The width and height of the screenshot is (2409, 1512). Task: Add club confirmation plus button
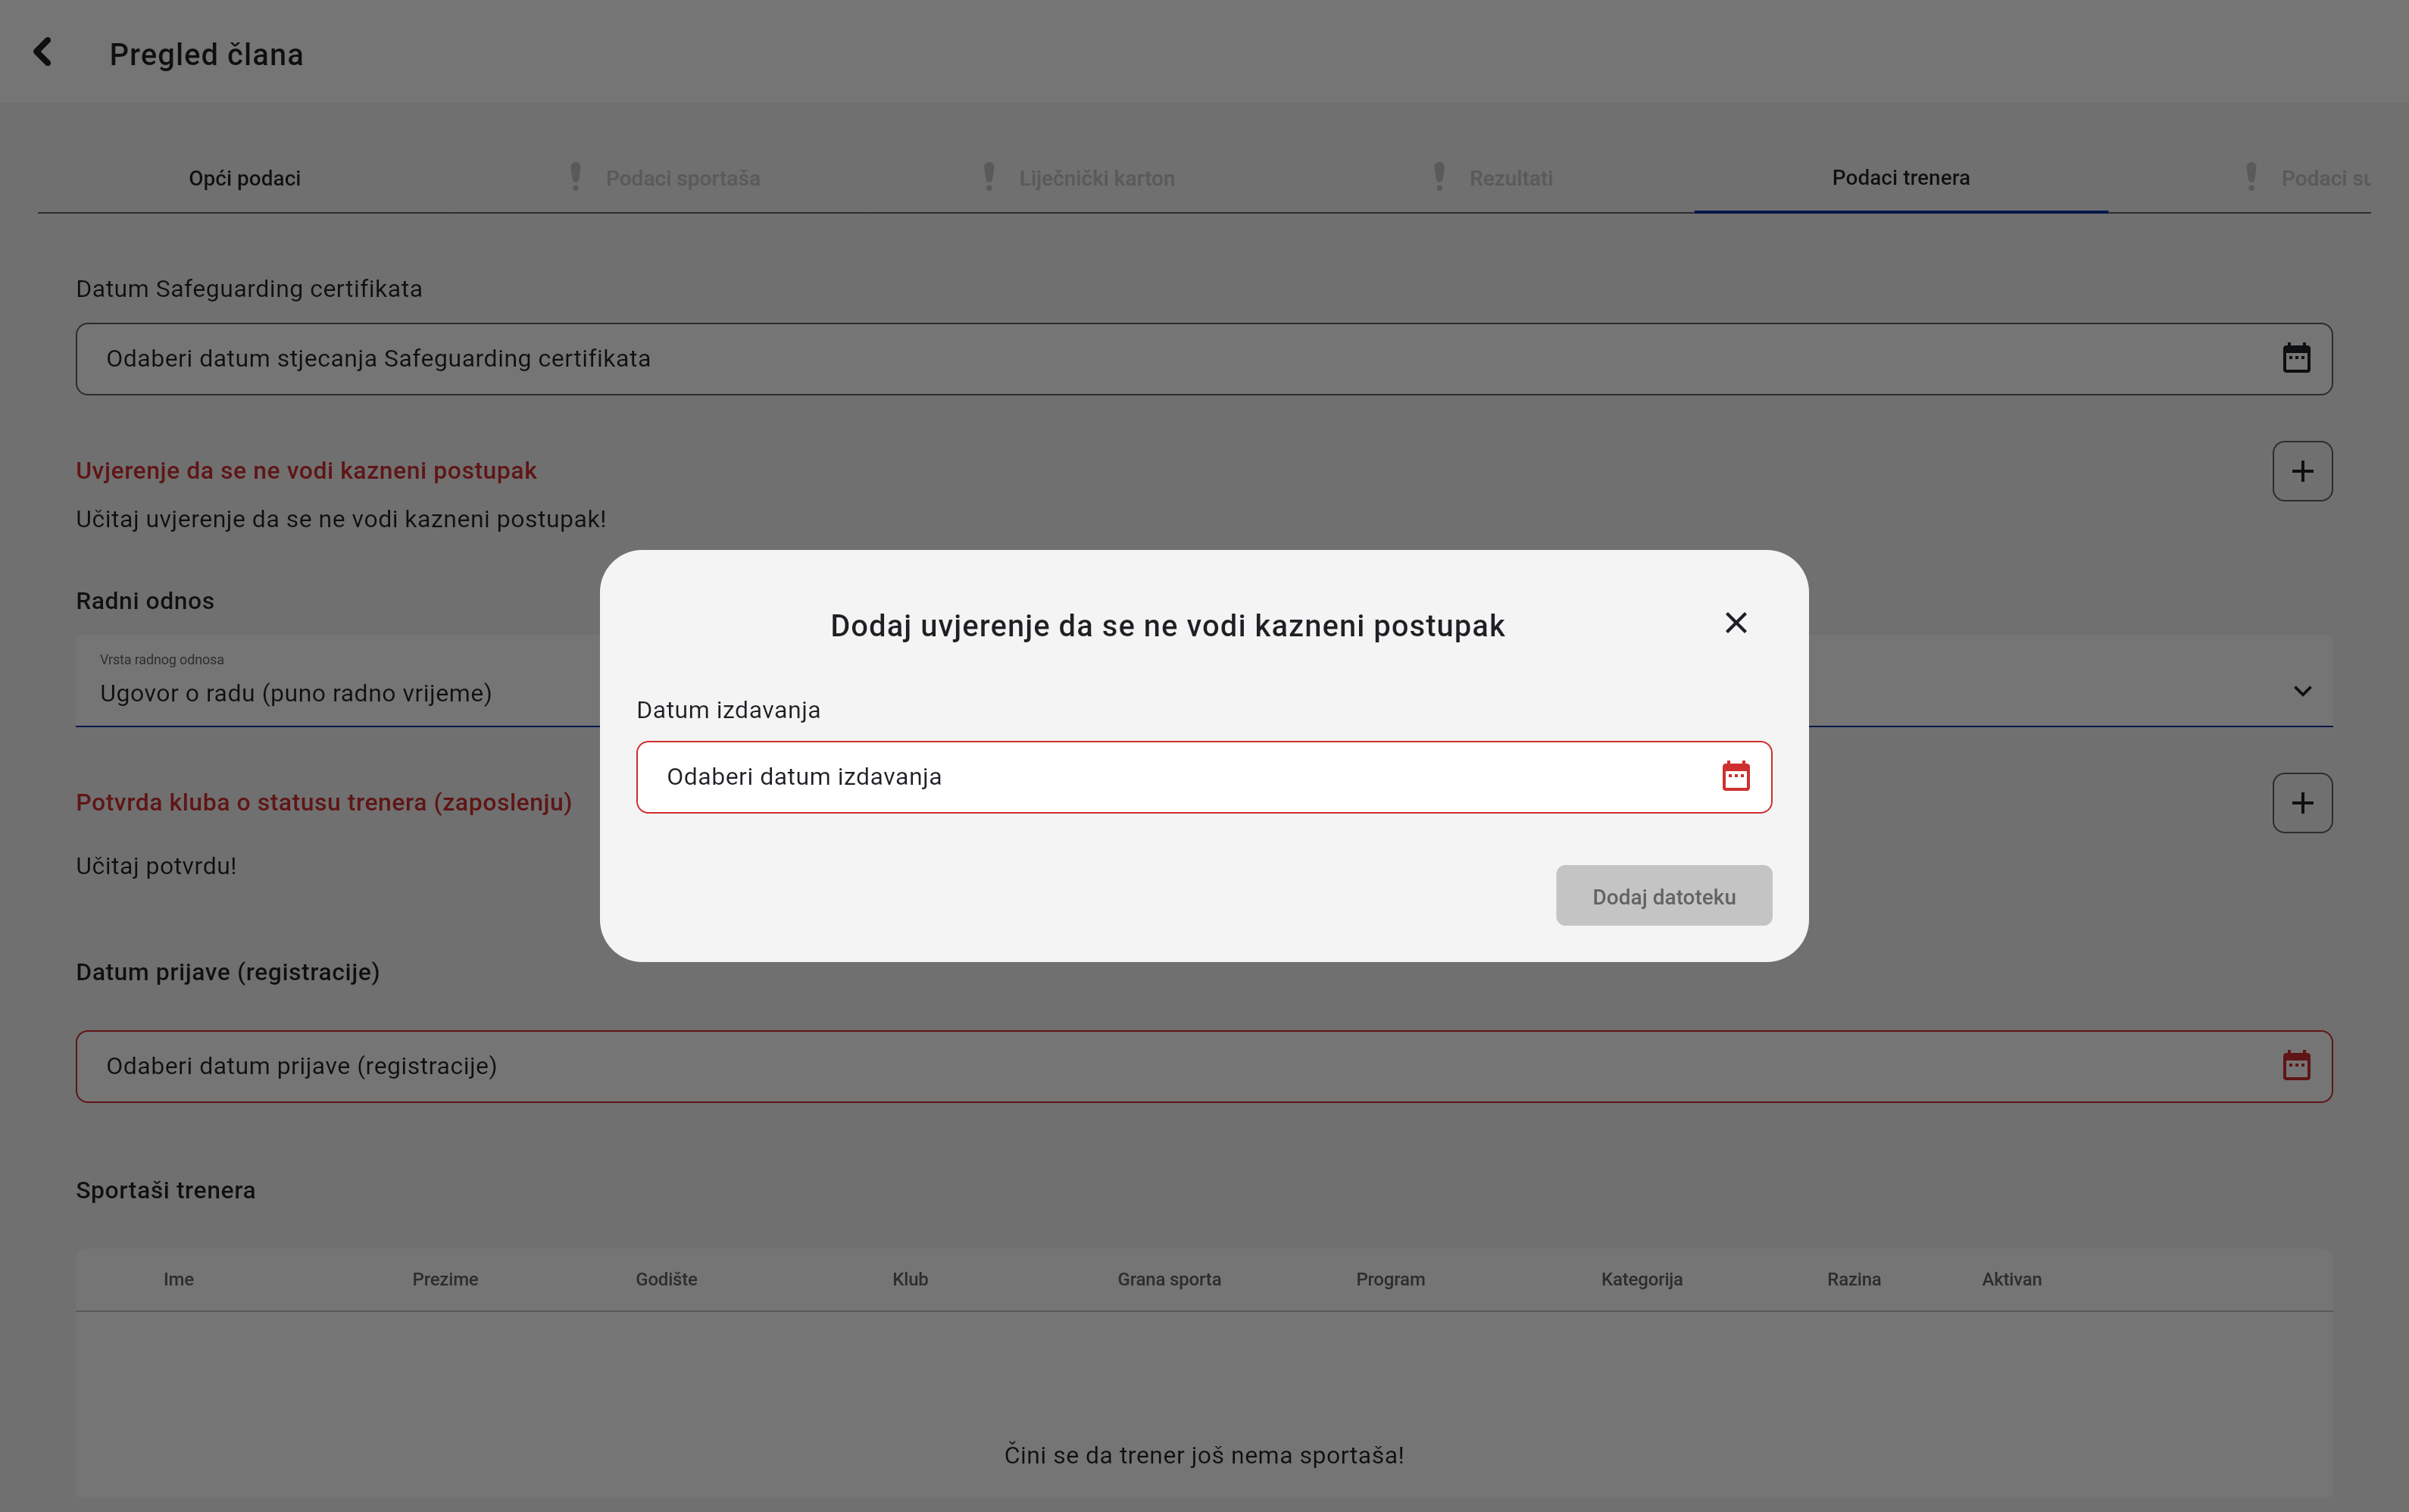(x=2302, y=803)
